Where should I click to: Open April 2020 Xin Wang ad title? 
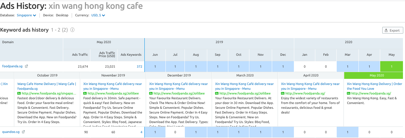(310, 86)
